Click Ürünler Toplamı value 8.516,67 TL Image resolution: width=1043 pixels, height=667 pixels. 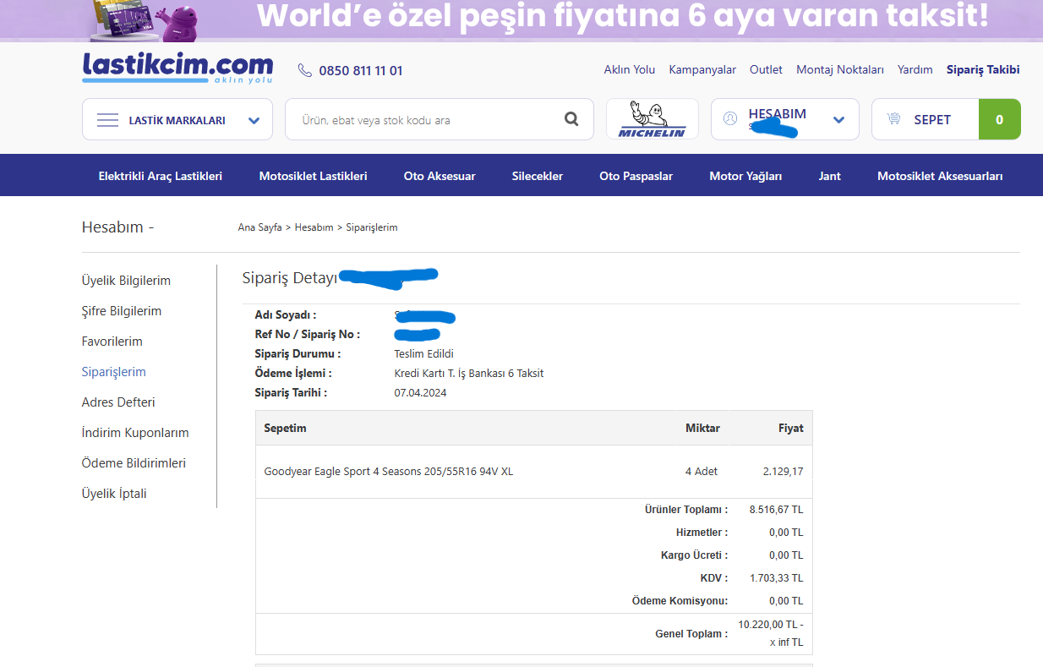tap(776, 510)
